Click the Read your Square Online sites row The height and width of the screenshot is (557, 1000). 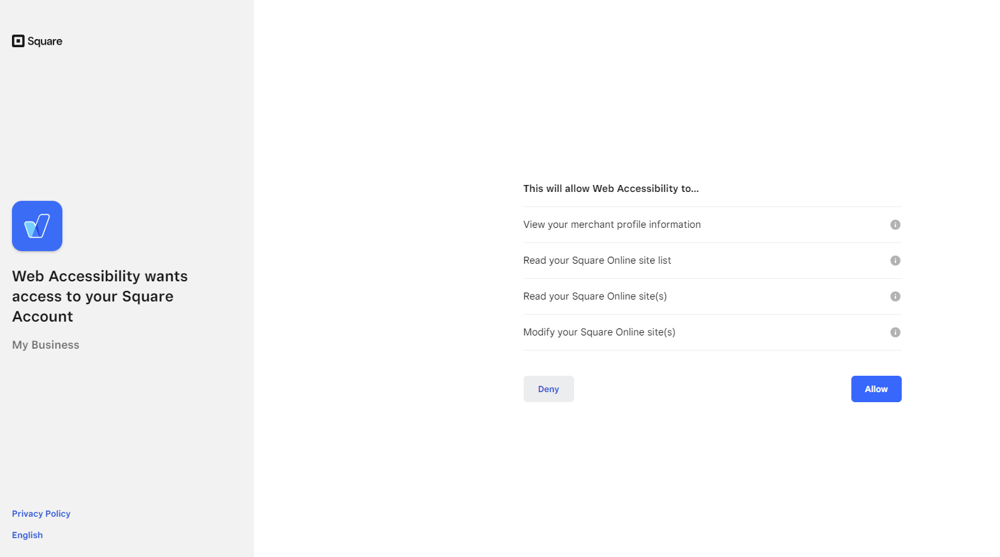595,296
